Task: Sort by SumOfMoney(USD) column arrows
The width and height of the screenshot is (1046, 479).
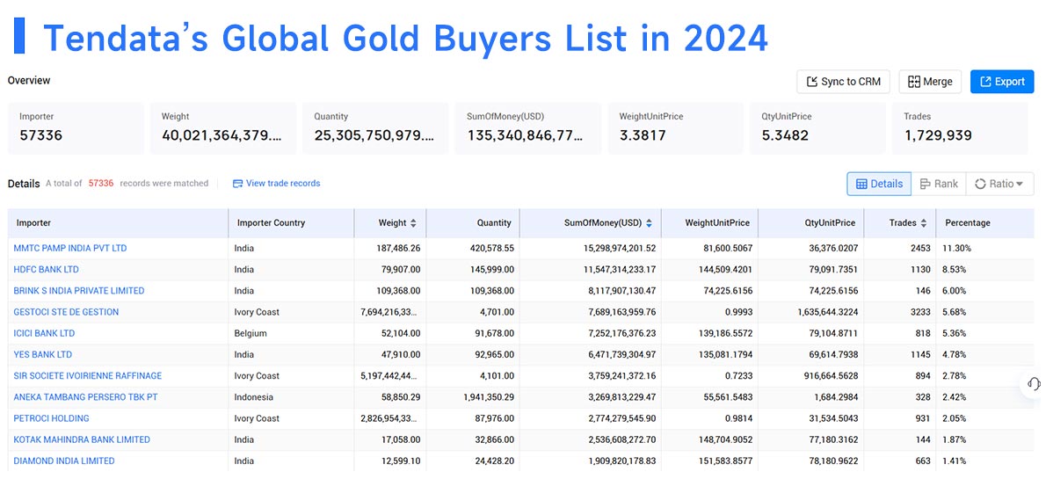Action: [x=649, y=223]
